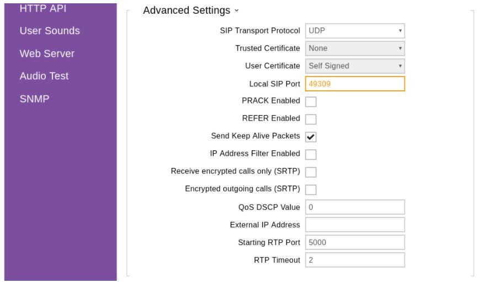Enable Receive encrypted calls only (SRTP)

pyautogui.click(x=311, y=172)
